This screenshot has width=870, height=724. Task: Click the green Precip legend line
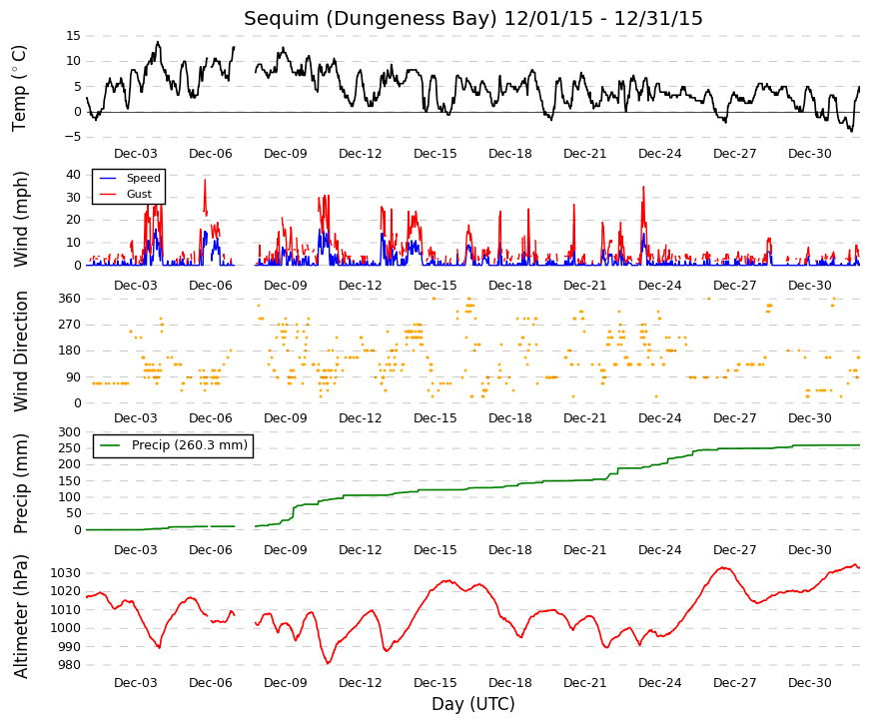[x=109, y=445]
